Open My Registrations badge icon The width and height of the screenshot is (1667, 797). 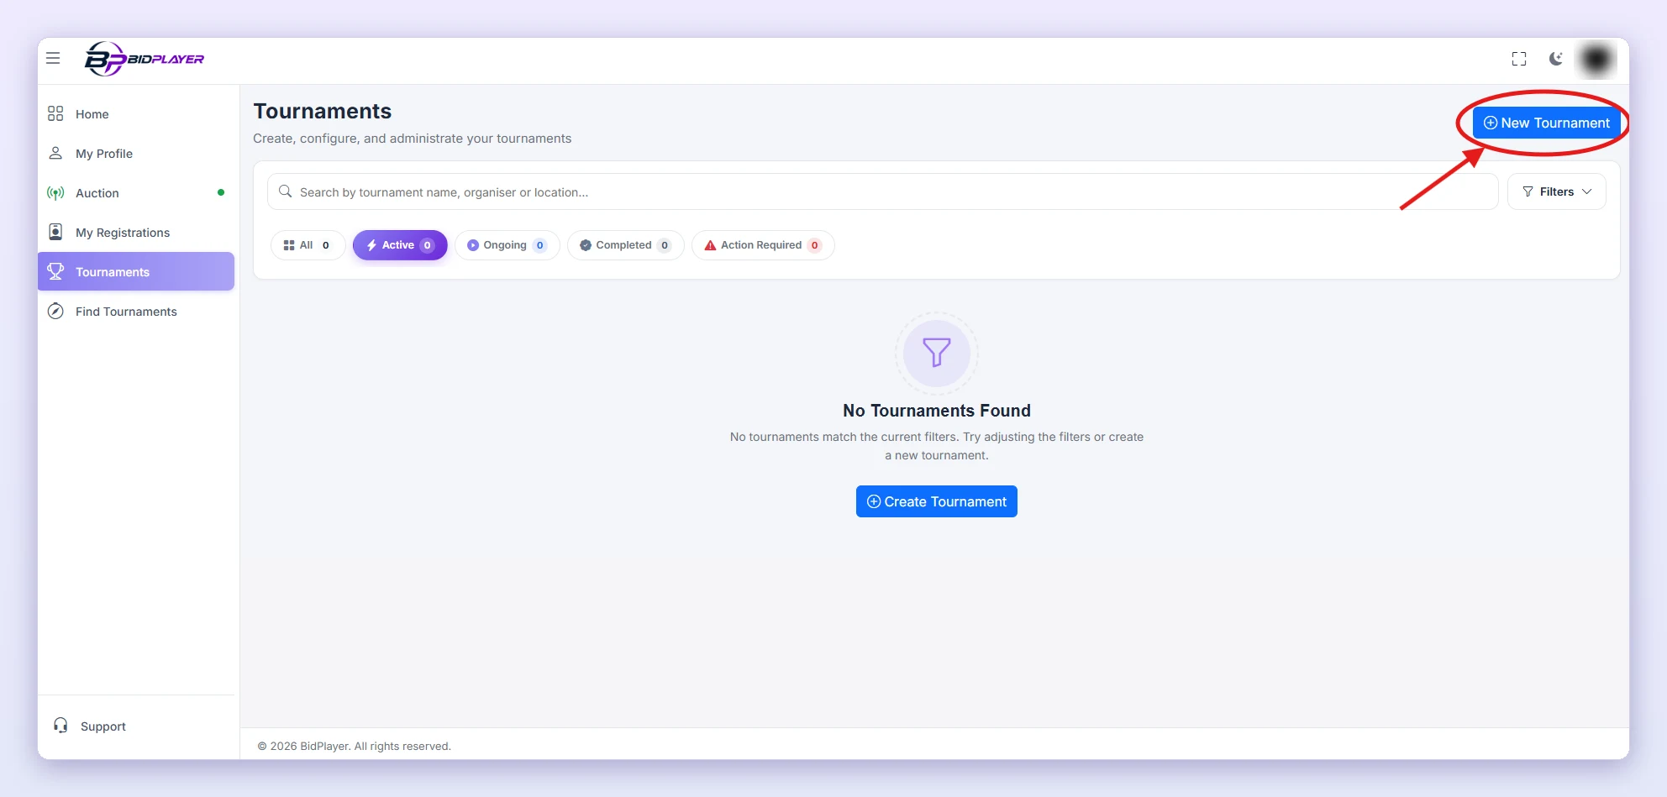(55, 232)
